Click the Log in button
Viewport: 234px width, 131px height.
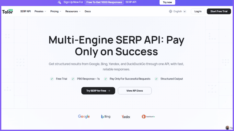coord(198,11)
